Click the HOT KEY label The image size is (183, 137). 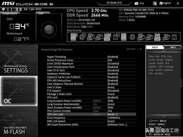pyautogui.click(x=131, y=49)
